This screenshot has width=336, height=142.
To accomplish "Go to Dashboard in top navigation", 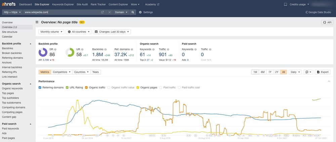I will pyautogui.click(x=25, y=4).
